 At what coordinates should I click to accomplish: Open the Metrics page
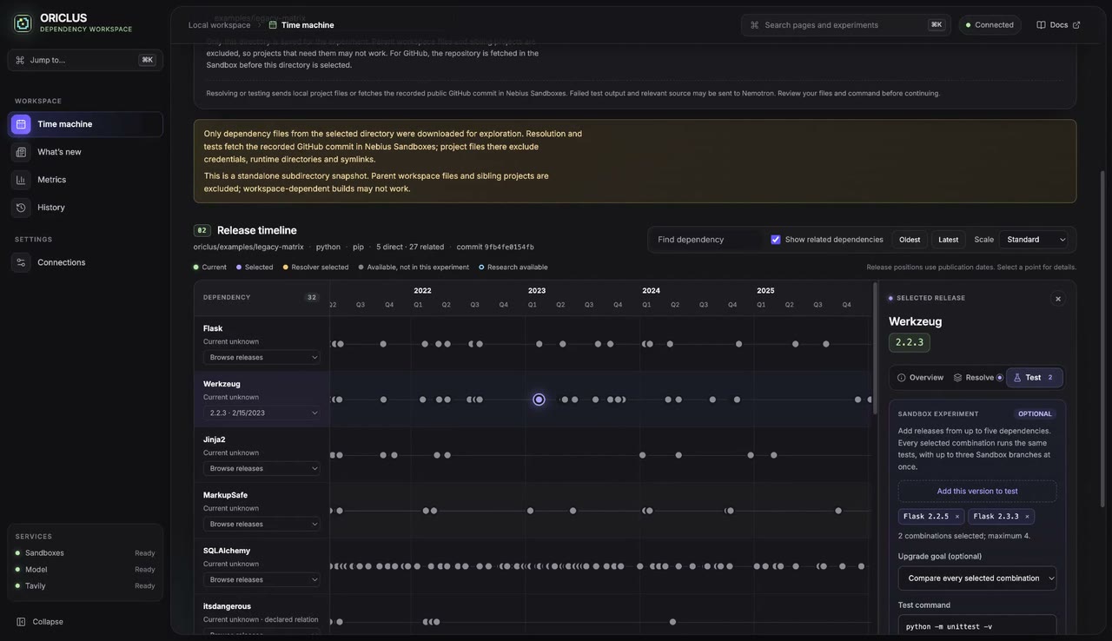[85, 180]
